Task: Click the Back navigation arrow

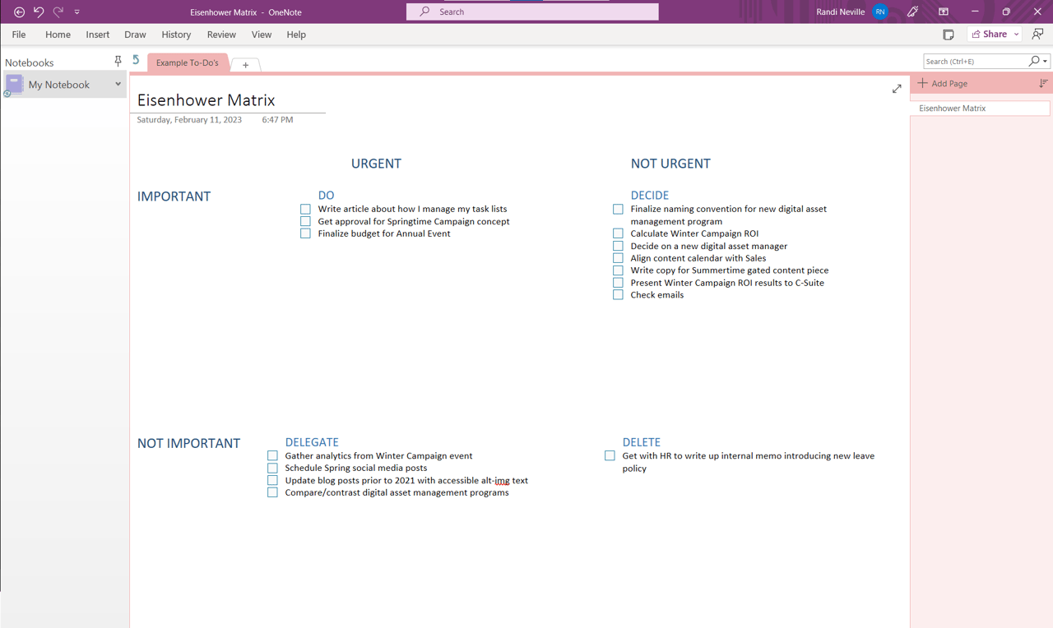Action: pyautogui.click(x=19, y=12)
